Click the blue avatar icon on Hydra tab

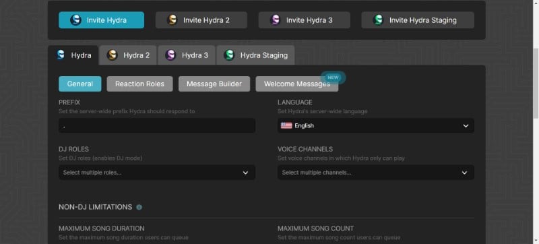pyautogui.click(x=61, y=55)
